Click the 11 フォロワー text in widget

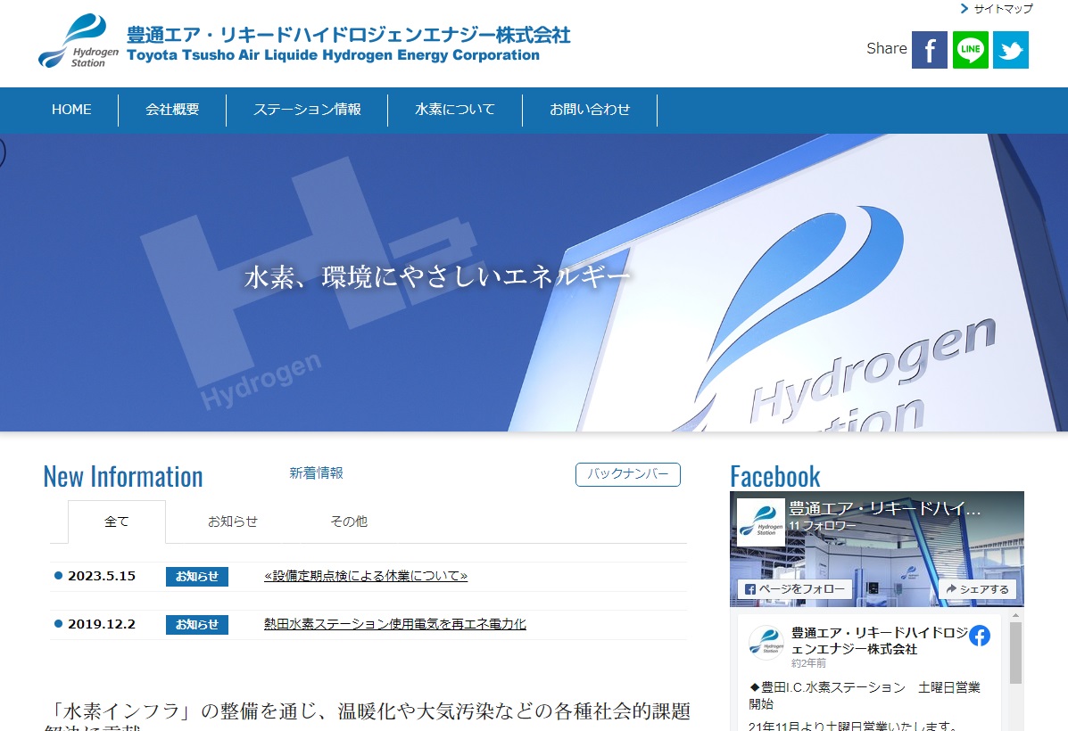click(x=822, y=526)
